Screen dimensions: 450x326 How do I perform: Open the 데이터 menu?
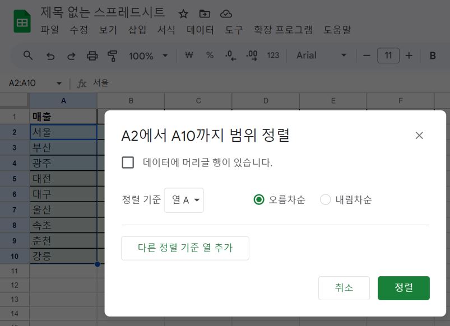(200, 30)
